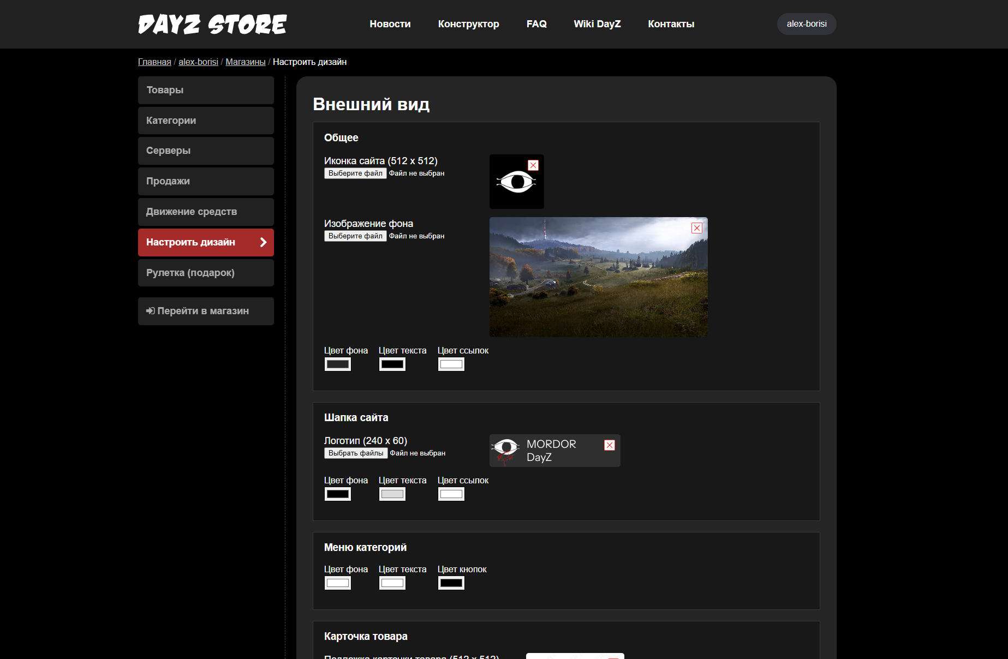
Task: Open the Конструктор menu item
Action: pyautogui.click(x=468, y=24)
